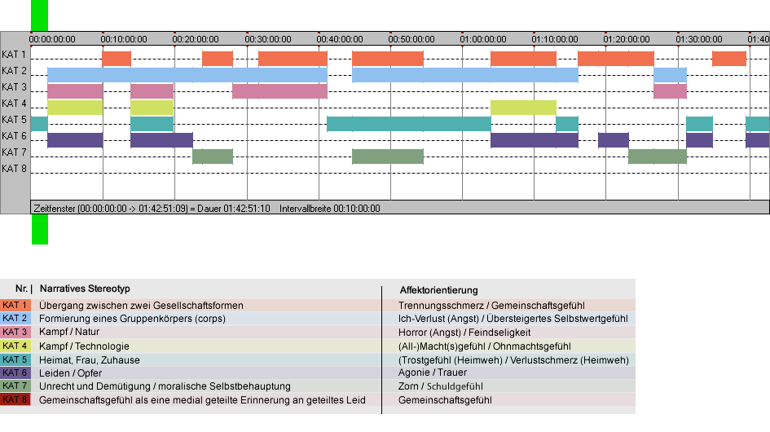Click the 01:30:00:00 time label
Image resolution: width=770 pixels, height=432 pixels.
tap(699, 39)
